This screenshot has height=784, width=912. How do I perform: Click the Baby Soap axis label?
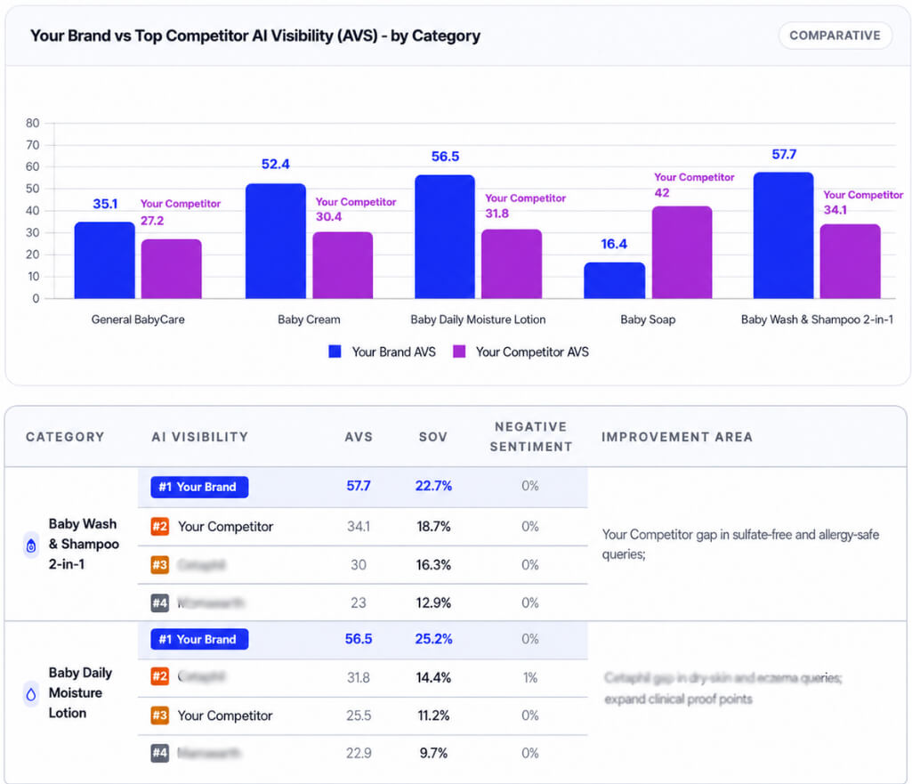(648, 319)
